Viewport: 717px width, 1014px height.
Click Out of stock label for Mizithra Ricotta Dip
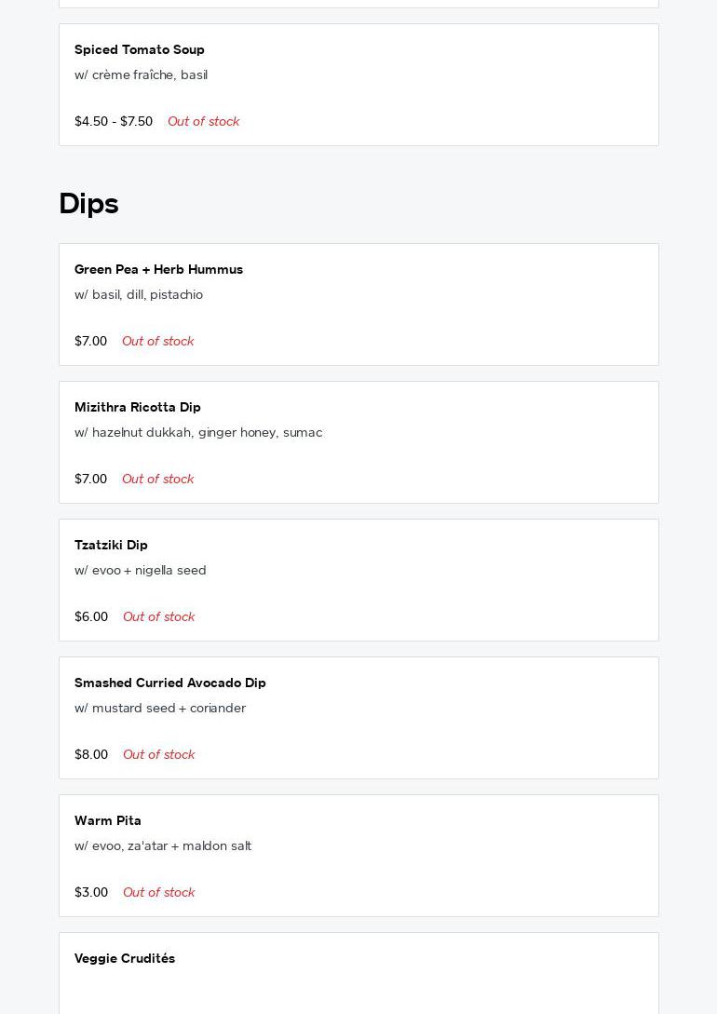[157, 479]
